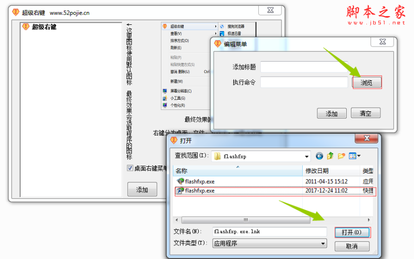Click 个性化(R) in preview context menu
This screenshot has width=414, height=259.
(x=178, y=105)
